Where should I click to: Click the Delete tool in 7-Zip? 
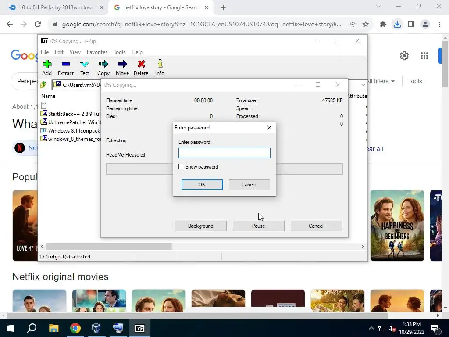[x=141, y=68]
